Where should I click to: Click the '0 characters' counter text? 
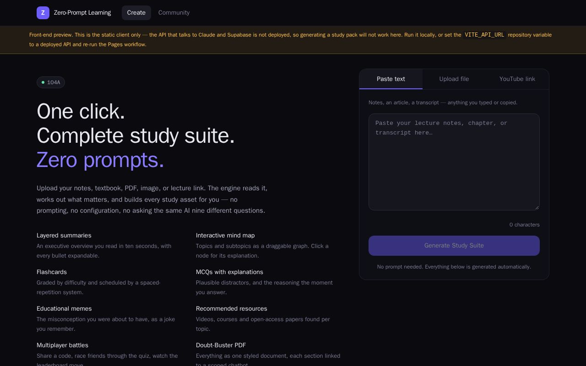pos(525,225)
